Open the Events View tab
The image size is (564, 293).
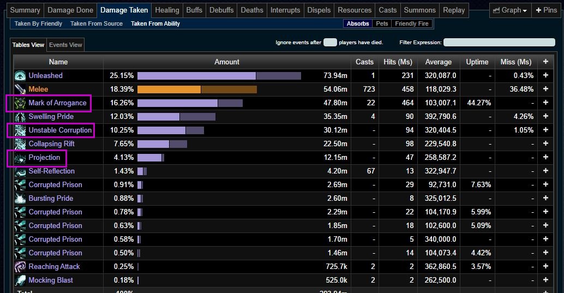click(x=65, y=45)
